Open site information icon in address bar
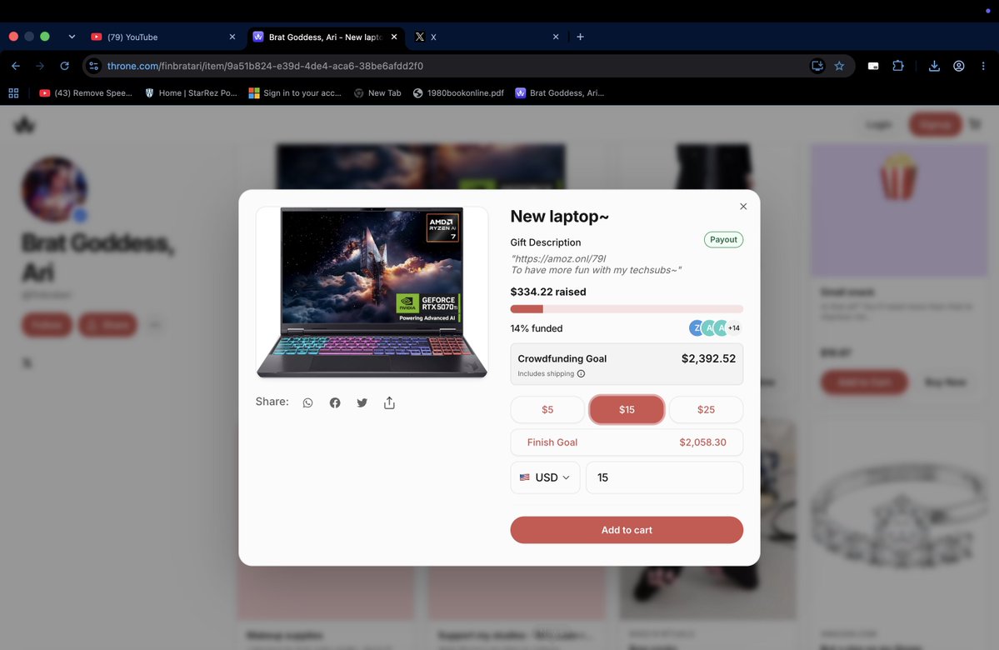999x650 pixels. click(x=93, y=66)
